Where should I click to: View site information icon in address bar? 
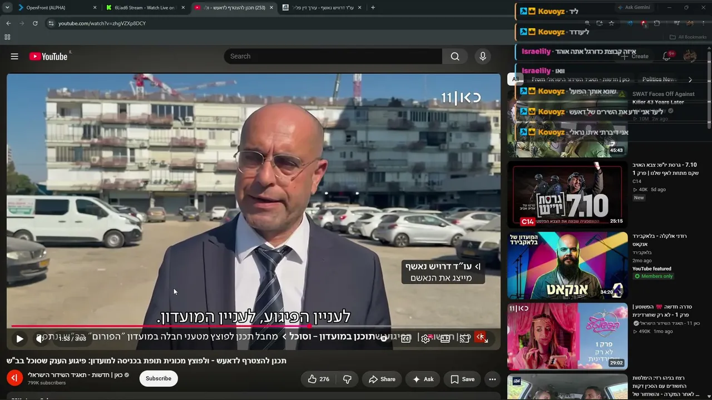[x=51, y=23]
